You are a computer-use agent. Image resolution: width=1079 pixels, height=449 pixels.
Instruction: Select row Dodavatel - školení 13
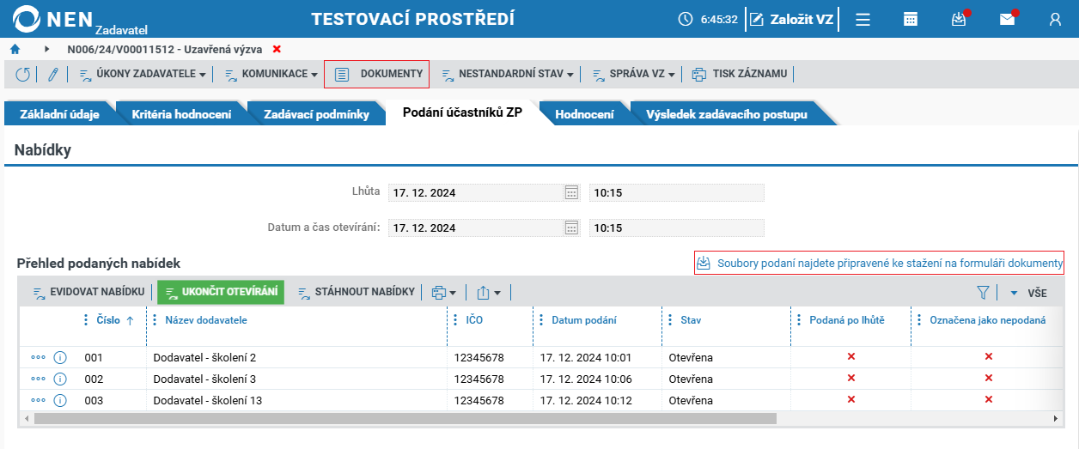click(540, 400)
